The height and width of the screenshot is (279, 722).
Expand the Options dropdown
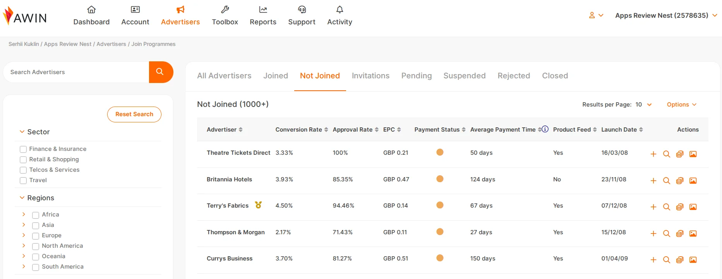[x=681, y=105]
